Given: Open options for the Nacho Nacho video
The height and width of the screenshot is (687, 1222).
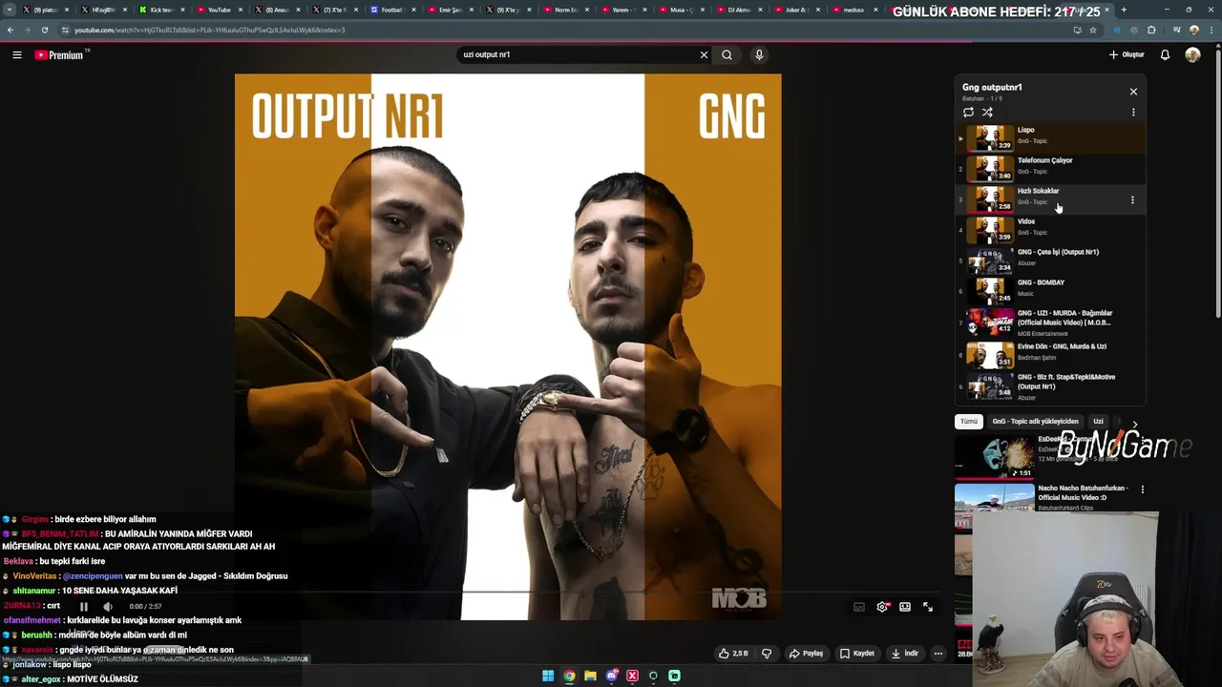Looking at the screenshot, I should 1143,489.
